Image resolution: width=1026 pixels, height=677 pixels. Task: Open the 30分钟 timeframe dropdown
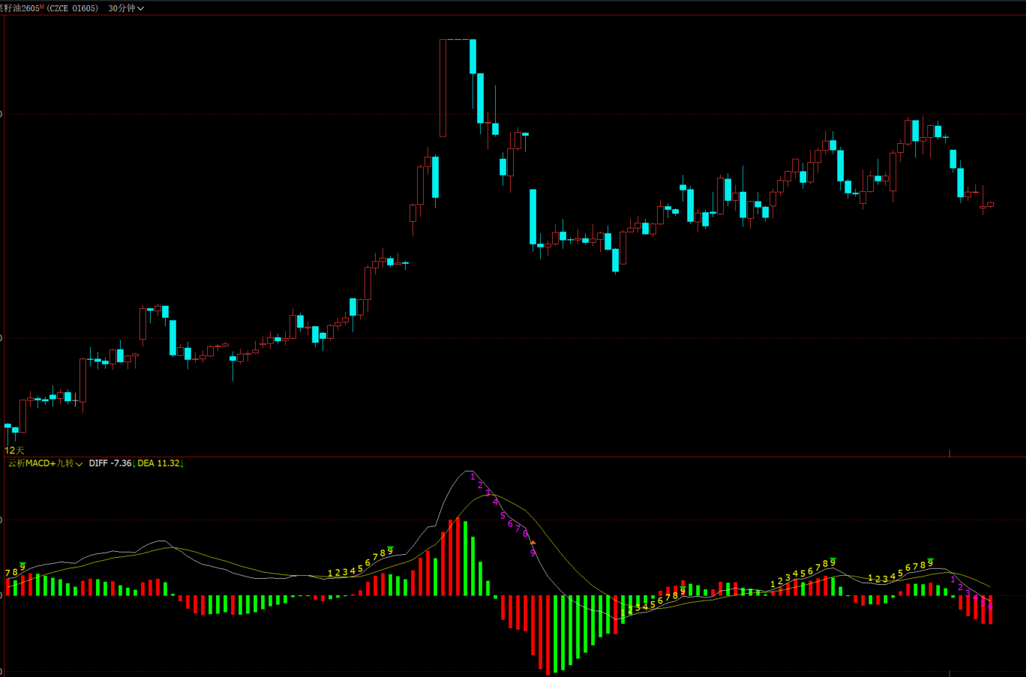pyautogui.click(x=125, y=8)
